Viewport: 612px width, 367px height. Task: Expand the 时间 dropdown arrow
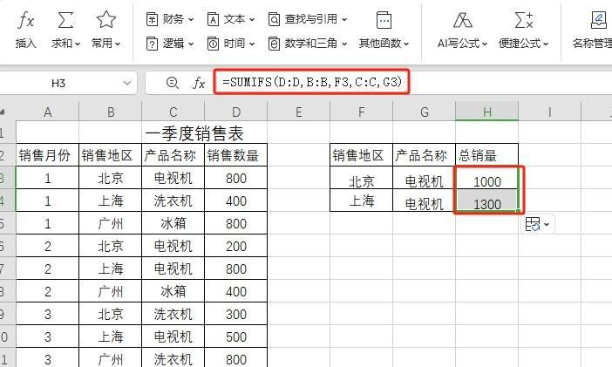[252, 44]
